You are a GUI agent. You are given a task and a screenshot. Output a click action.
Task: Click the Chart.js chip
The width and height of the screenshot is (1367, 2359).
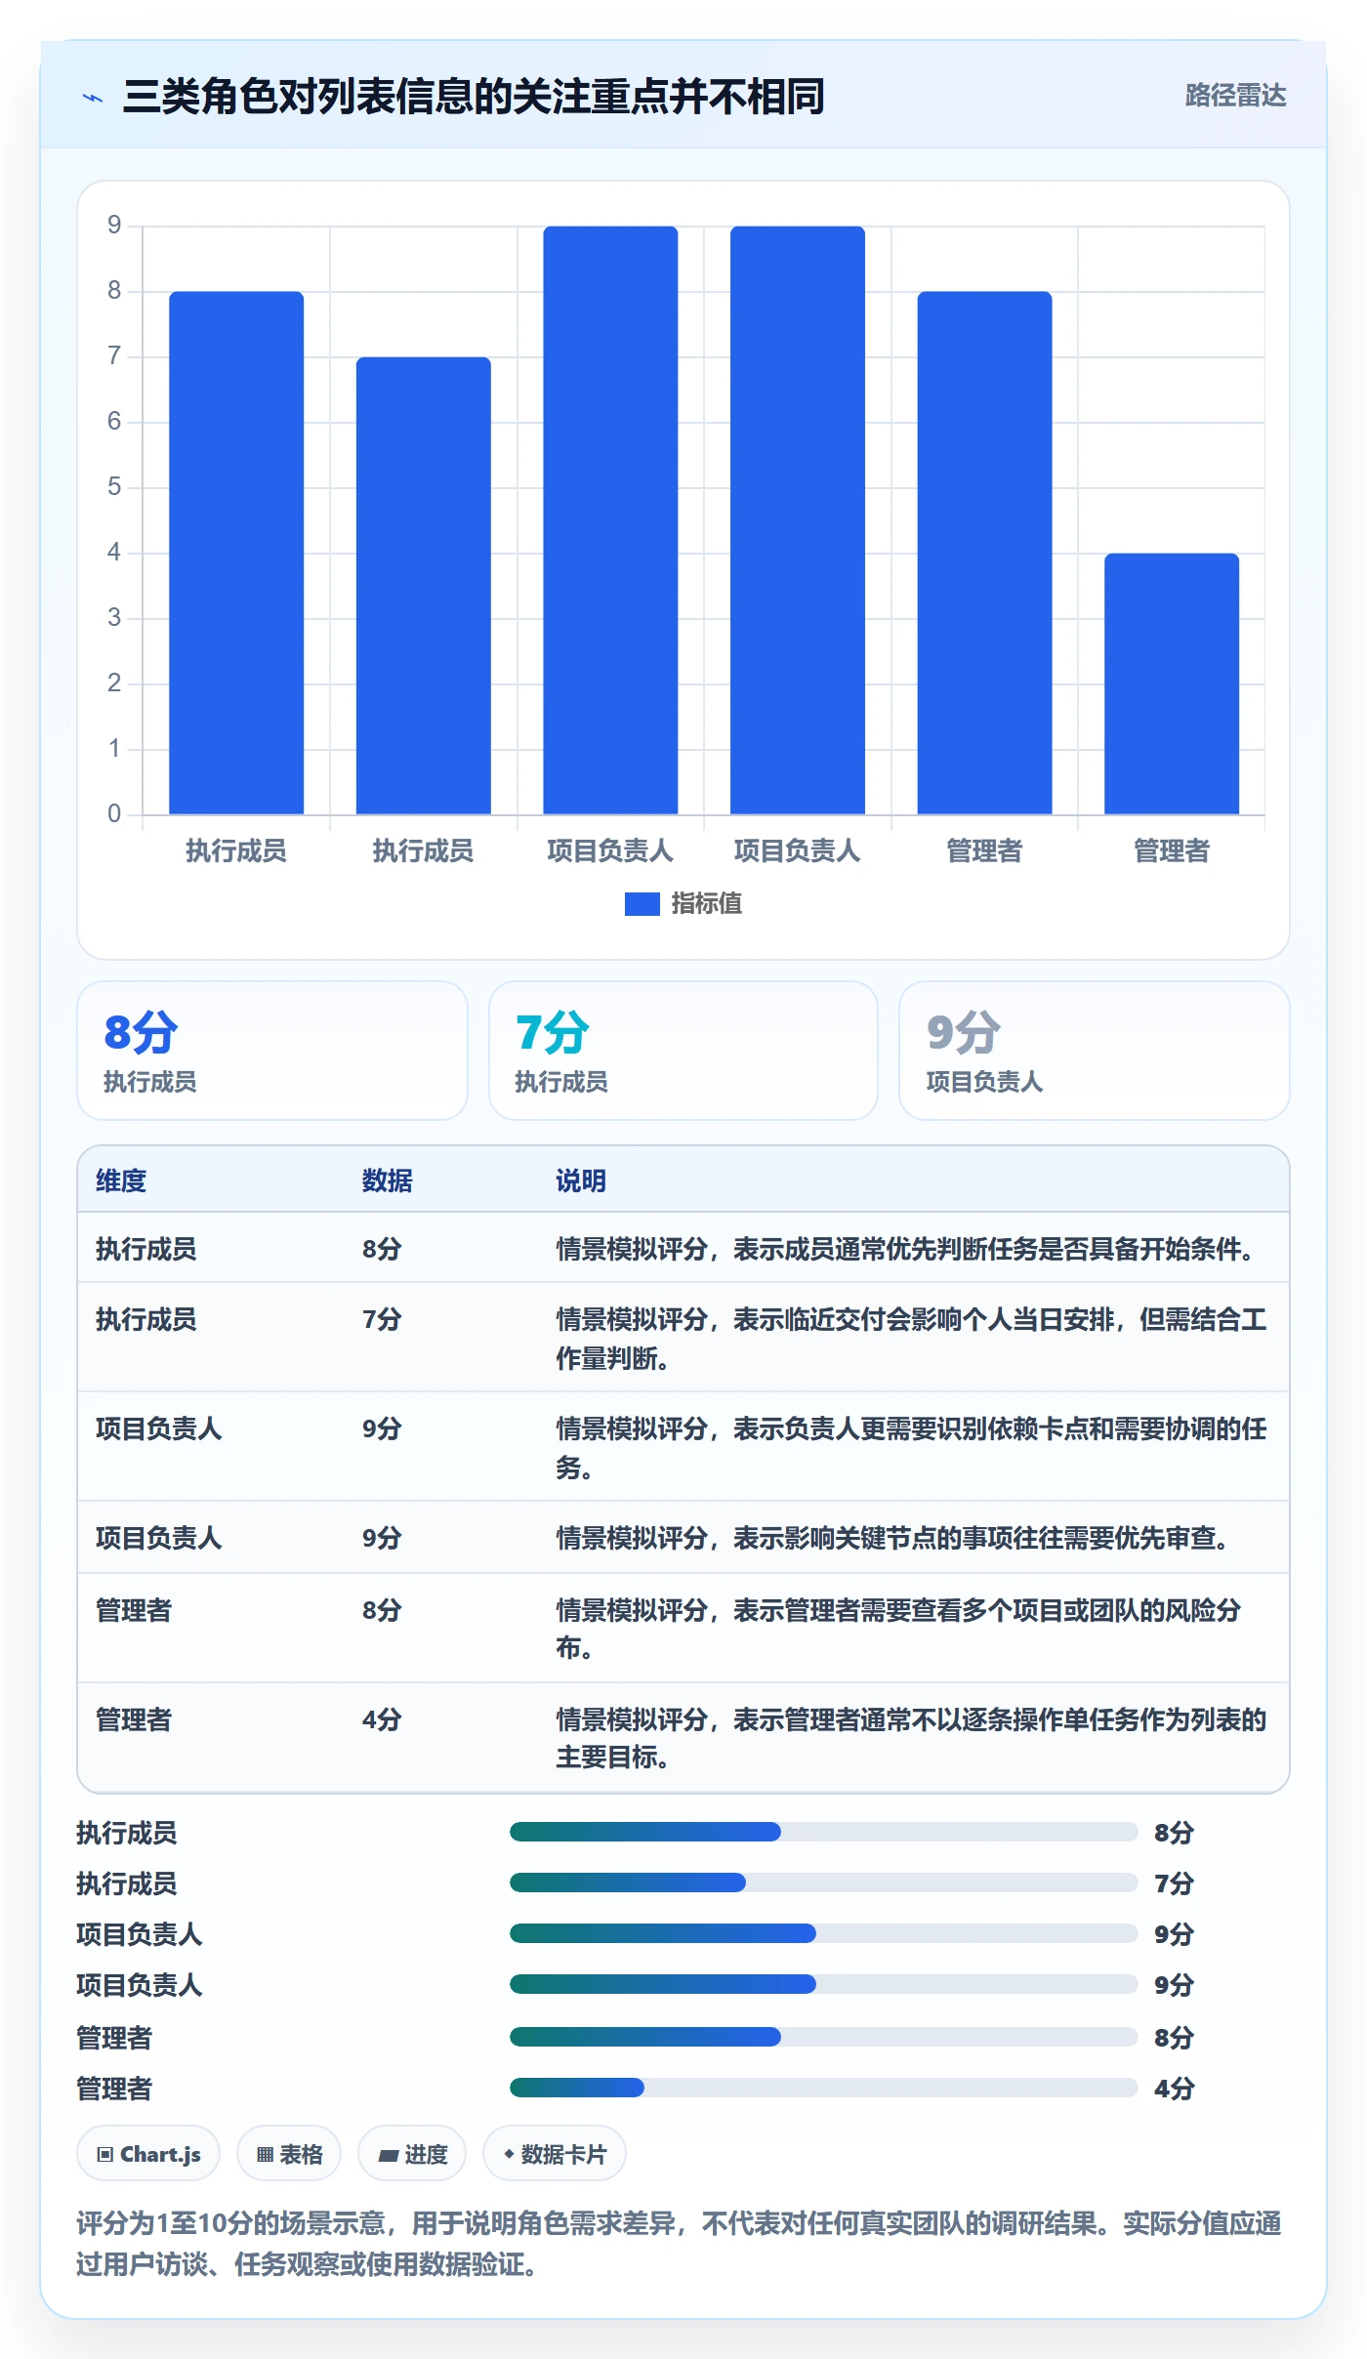(x=148, y=2153)
